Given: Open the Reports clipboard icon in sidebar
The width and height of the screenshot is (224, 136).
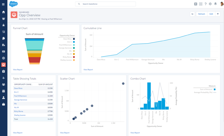Looking at the screenshot, I should click(x=4, y=71).
